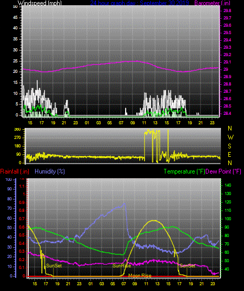
Task: Click the S compass direction label
Action: pyautogui.click(x=229, y=146)
